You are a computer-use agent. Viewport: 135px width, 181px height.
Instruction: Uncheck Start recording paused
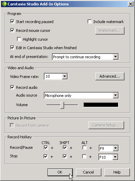(x=12, y=21)
